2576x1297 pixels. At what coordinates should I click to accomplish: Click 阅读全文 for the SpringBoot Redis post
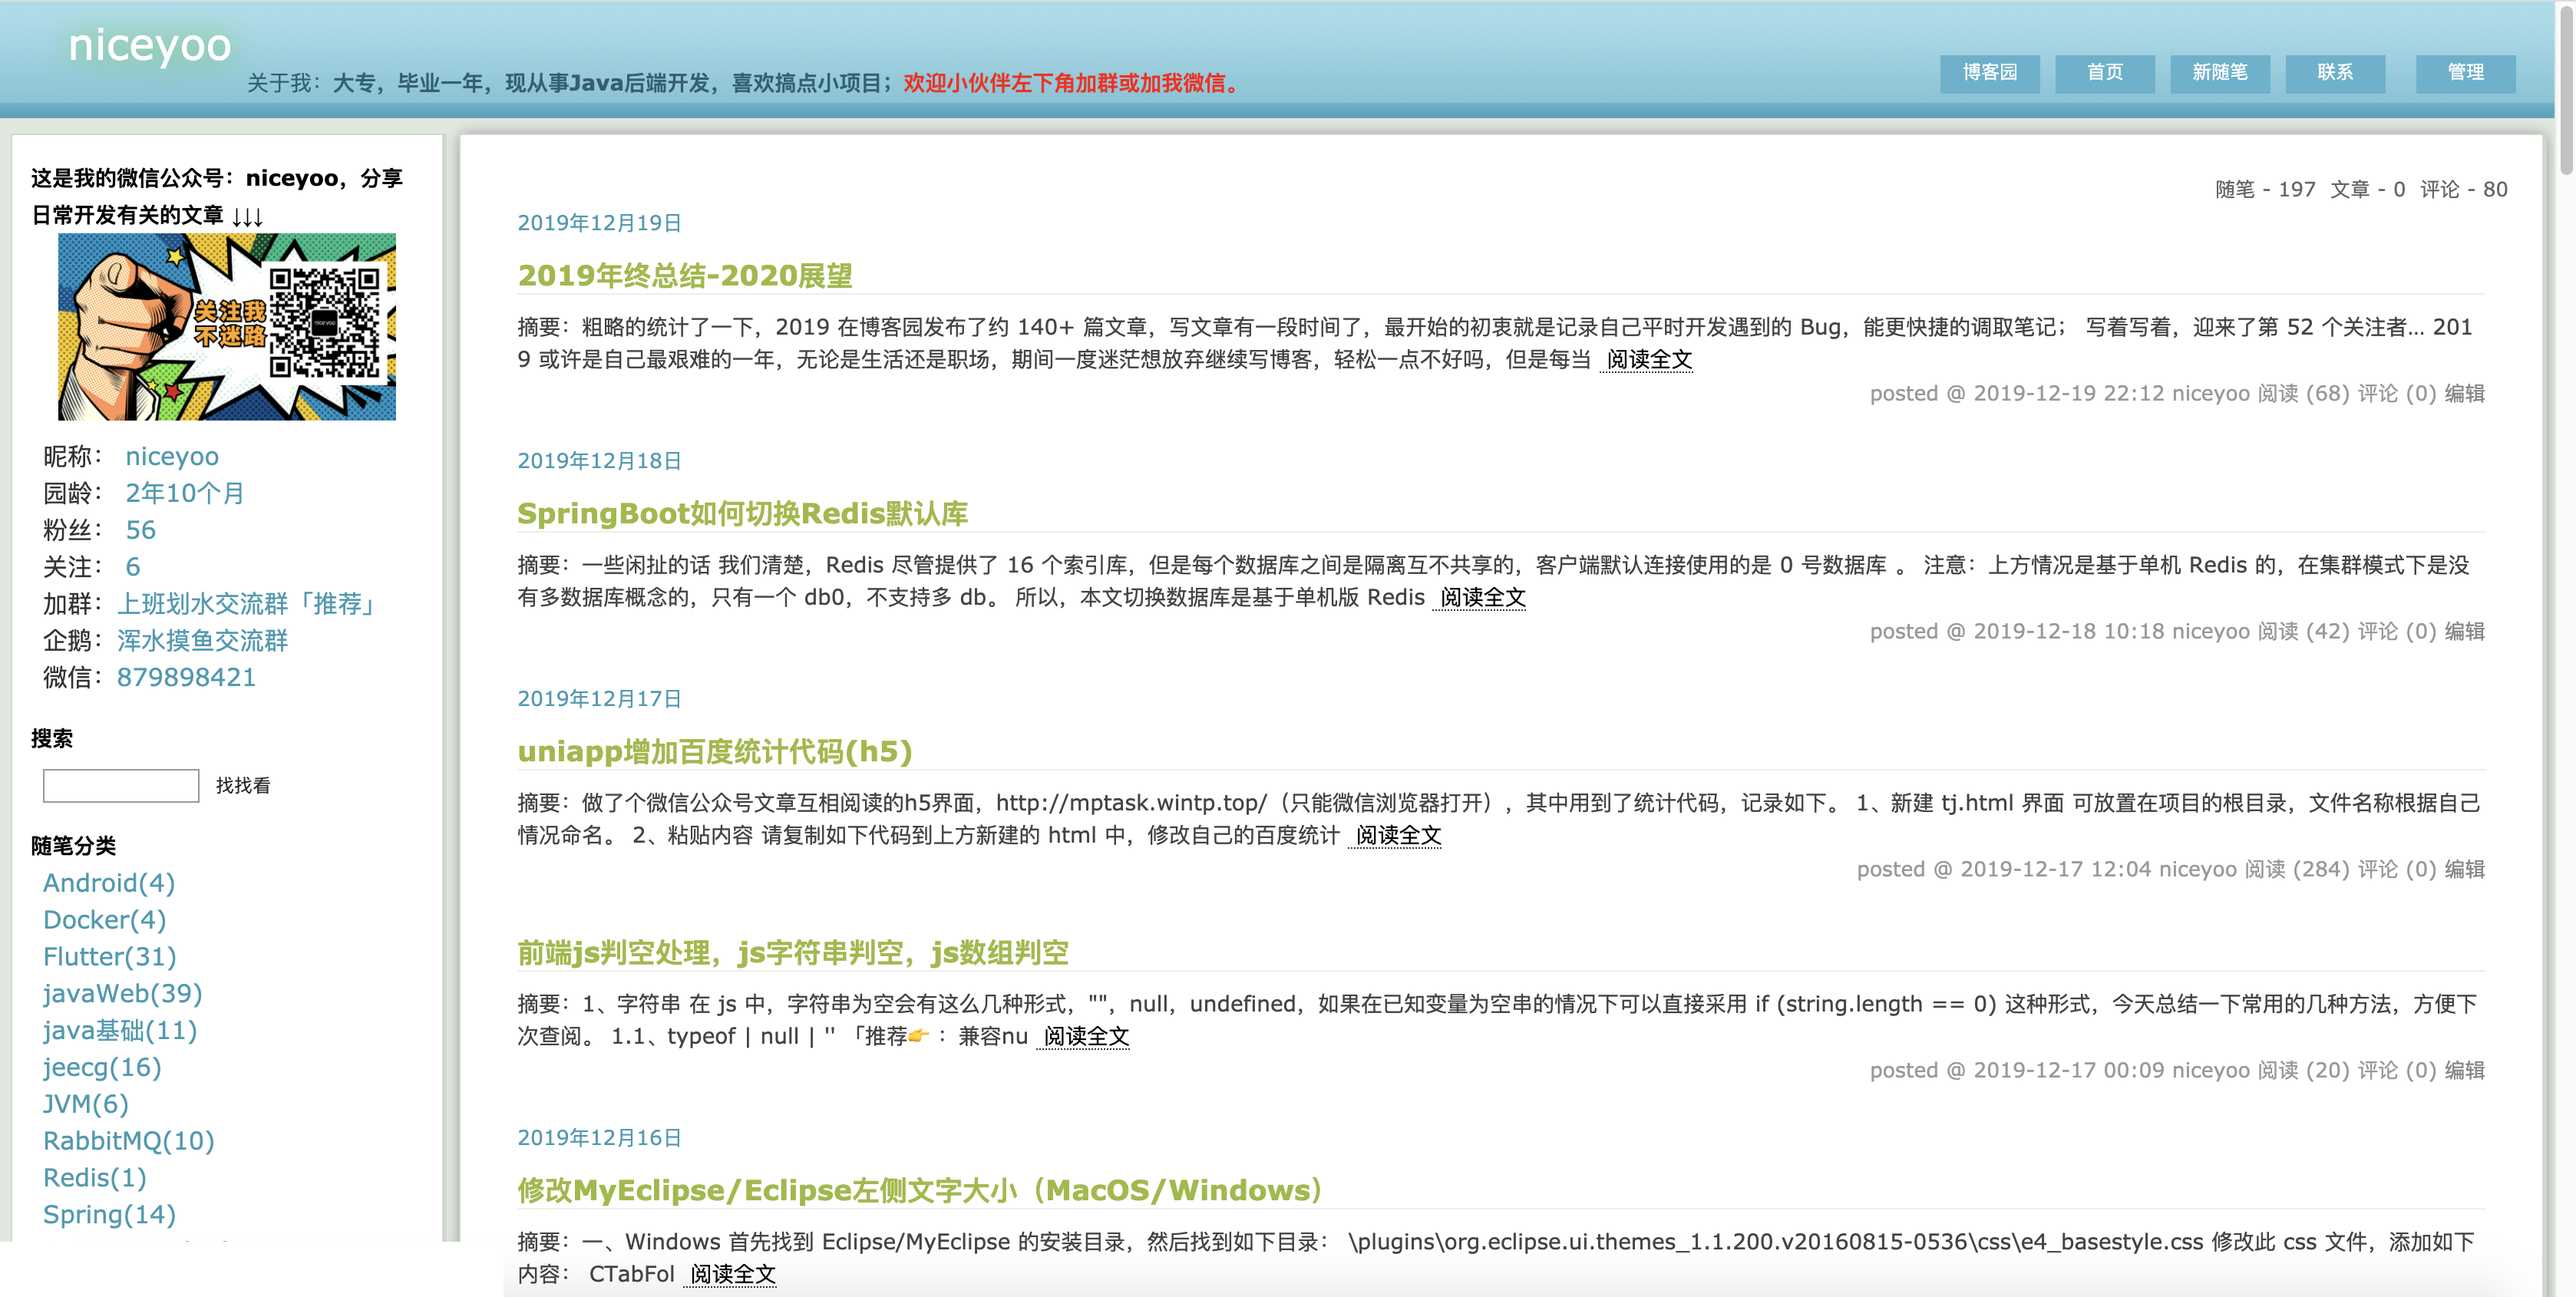pos(1482,598)
